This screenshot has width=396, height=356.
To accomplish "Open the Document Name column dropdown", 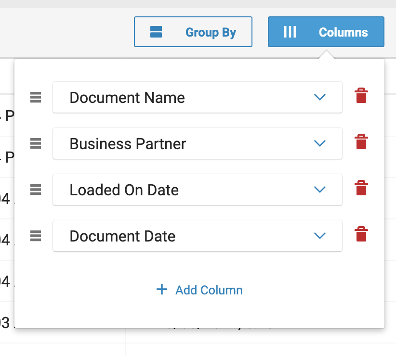I will tap(198, 97).
